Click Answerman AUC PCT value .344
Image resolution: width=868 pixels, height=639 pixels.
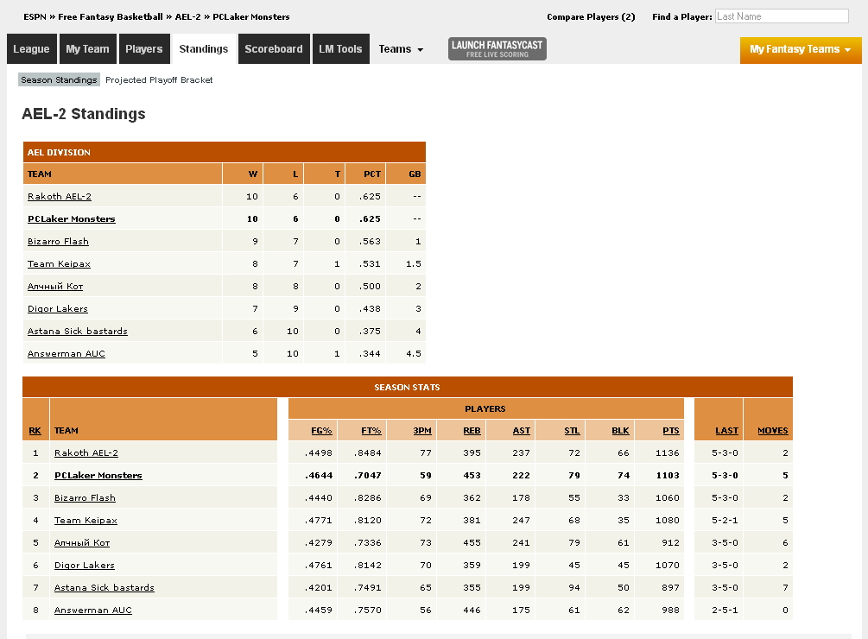pos(370,353)
